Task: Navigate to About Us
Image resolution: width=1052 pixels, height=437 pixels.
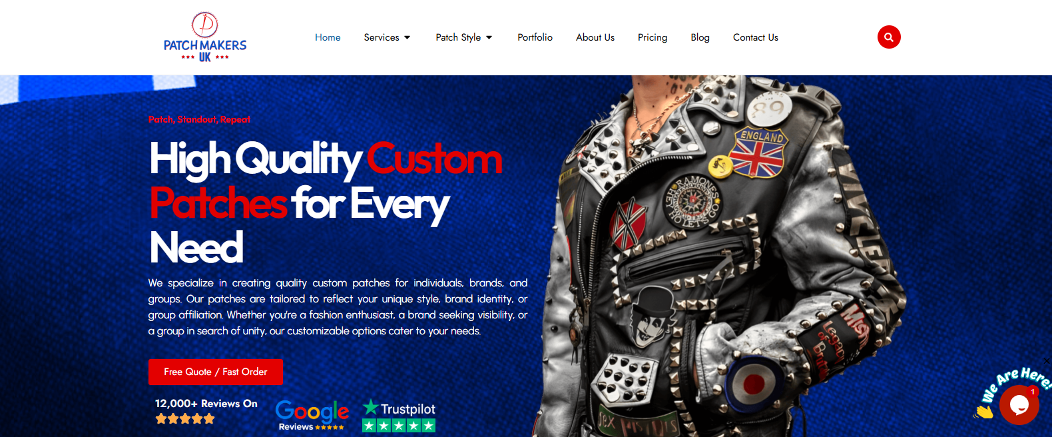Action: tap(595, 37)
